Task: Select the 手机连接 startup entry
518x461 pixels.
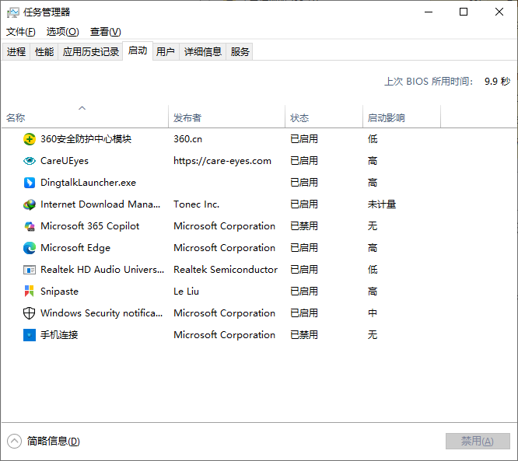Action: click(x=59, y=335)
